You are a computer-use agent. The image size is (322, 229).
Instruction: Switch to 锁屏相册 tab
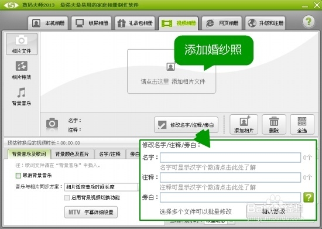[91, 23]
